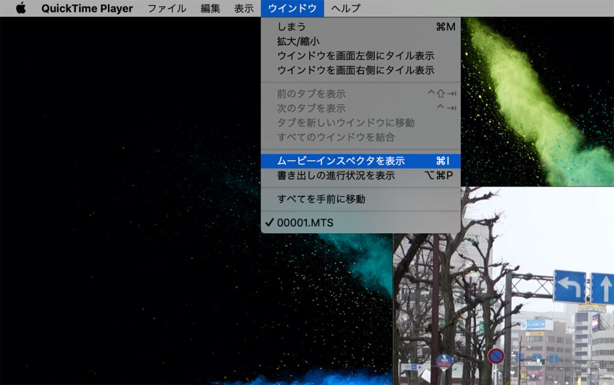Select ウインドウを画面右側にタイル表示
Screen dimensions: 614x385
point(355,70)
